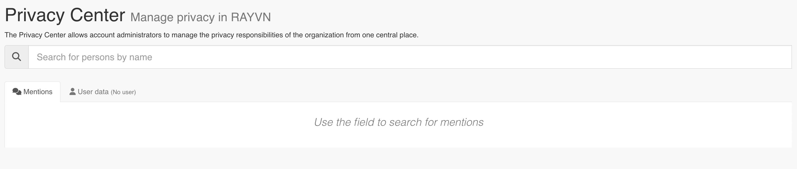Screen dimensions: 797x169
Task: Open the Mentions tab
Action: coord(32,92)
